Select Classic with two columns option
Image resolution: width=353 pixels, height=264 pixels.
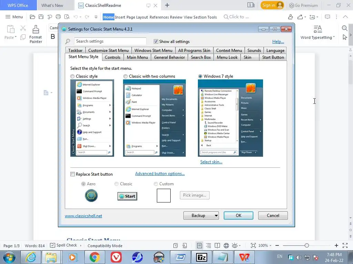[125, 76]
